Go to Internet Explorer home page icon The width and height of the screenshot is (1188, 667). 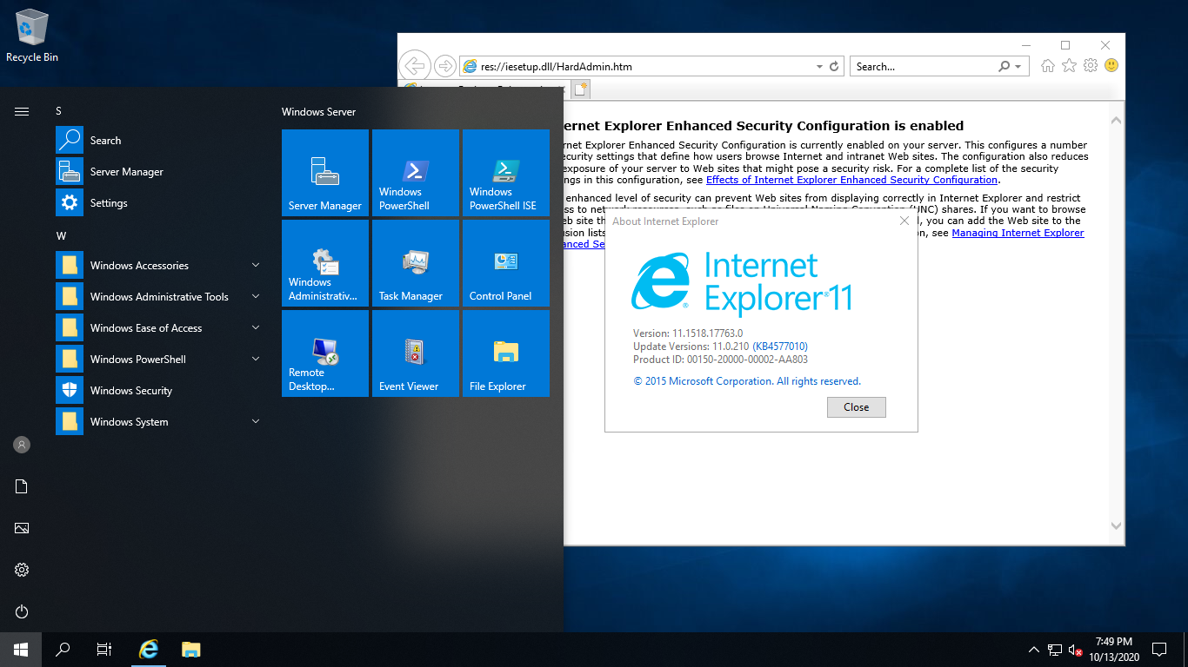tap(1048, 66)
